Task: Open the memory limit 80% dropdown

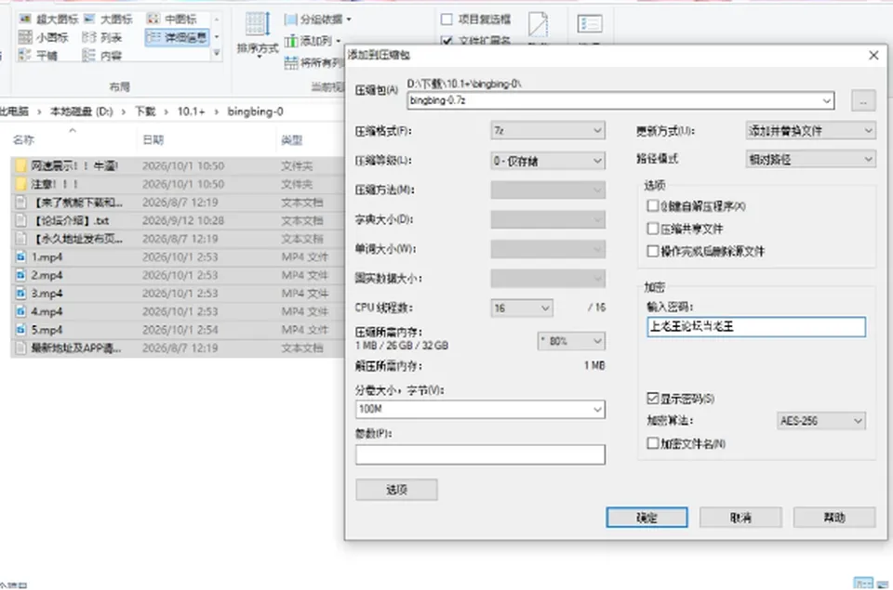Action: [571, 341]
